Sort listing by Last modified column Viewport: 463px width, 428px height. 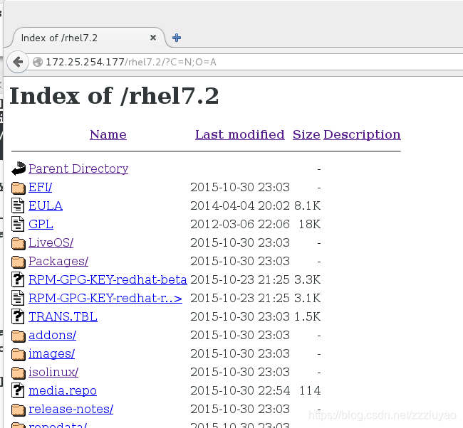click(x=240, y=134)
